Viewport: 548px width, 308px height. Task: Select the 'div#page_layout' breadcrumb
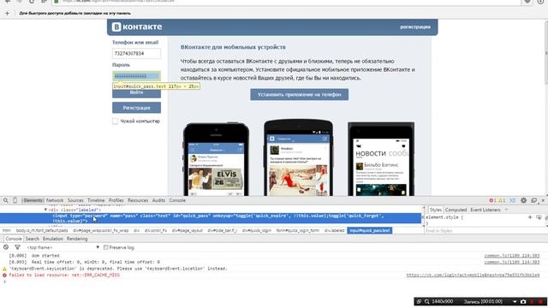pyautogui.click(x=188, y=230)
